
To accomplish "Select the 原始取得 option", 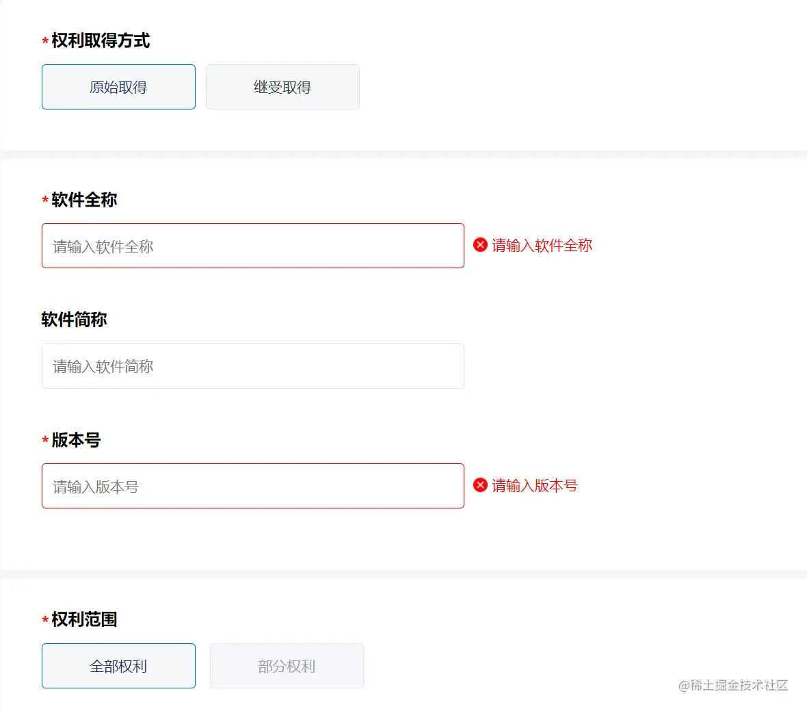I will [x=118, y=87].
